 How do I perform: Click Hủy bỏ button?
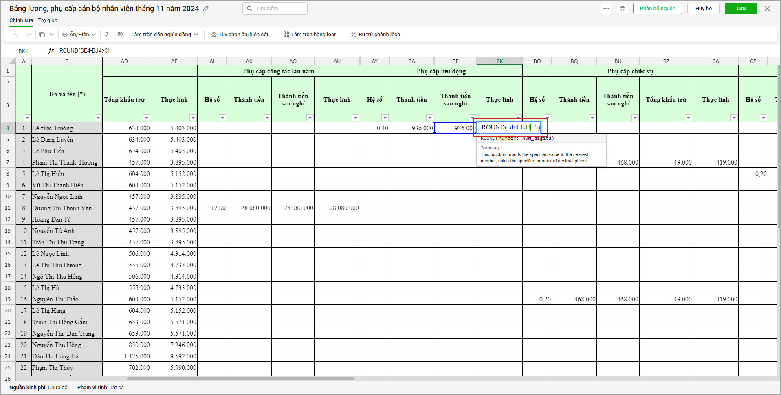tap(704, 9)
